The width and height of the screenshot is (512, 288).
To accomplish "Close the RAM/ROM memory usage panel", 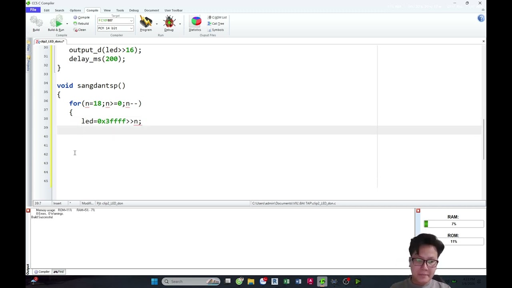I will click(x=418, y=210).
